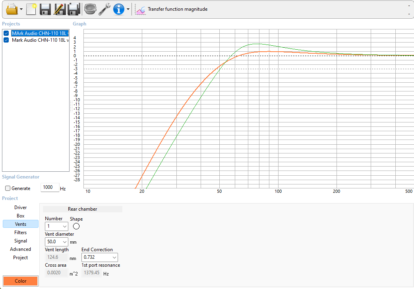The width and height of the screenshot is (414, 289).
Task: Open project with the folder icon
Action: (x=12, y=9)
